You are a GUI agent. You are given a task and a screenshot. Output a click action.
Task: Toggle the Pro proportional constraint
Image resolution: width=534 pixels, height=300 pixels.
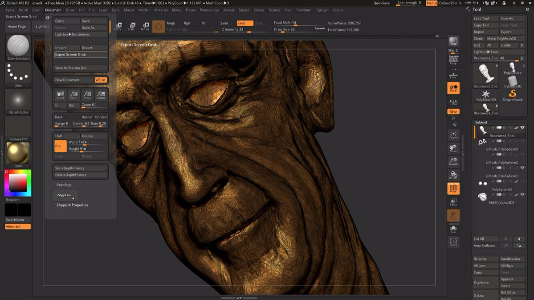pyautogui.click(x=60, y=146)
